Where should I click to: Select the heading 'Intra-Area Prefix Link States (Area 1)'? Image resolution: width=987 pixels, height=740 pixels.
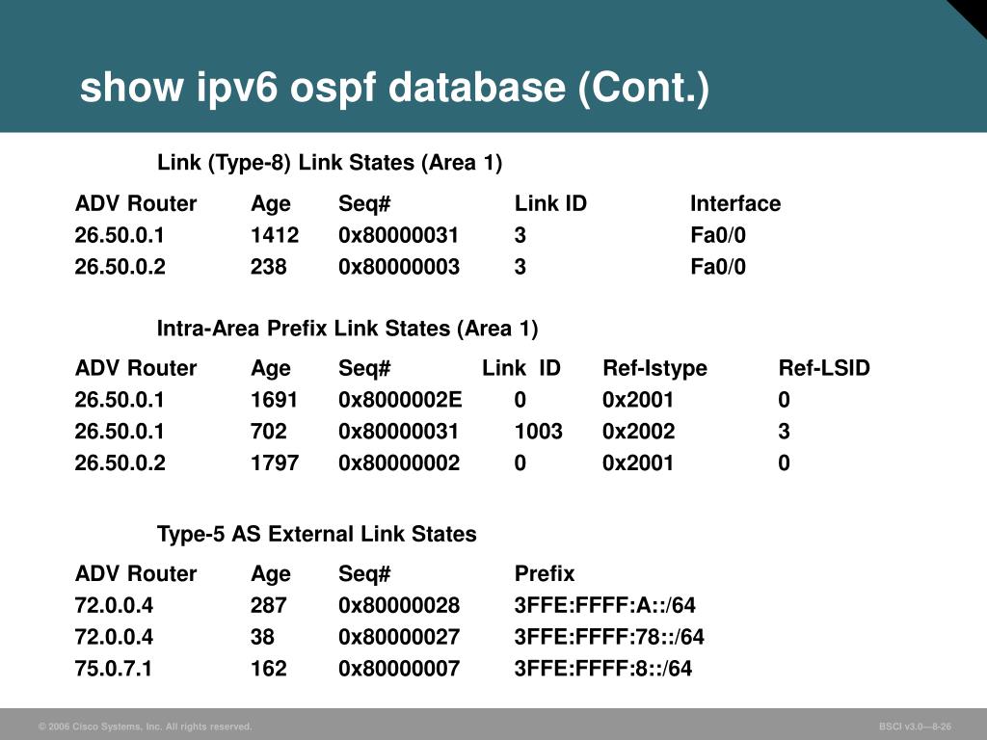coord(347,329)
